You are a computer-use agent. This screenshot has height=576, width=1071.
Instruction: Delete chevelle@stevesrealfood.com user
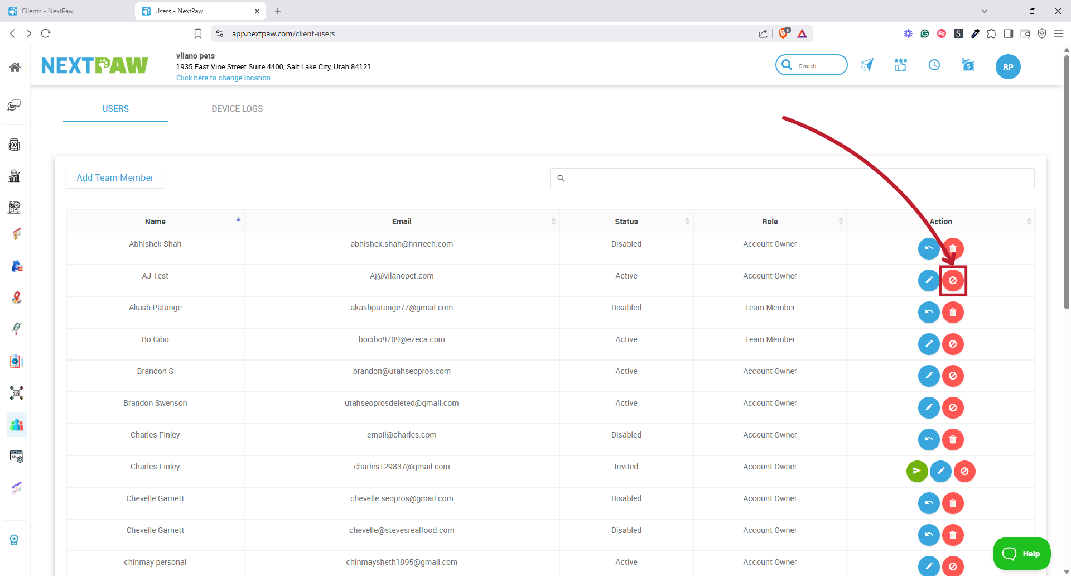tap(953, 535)
